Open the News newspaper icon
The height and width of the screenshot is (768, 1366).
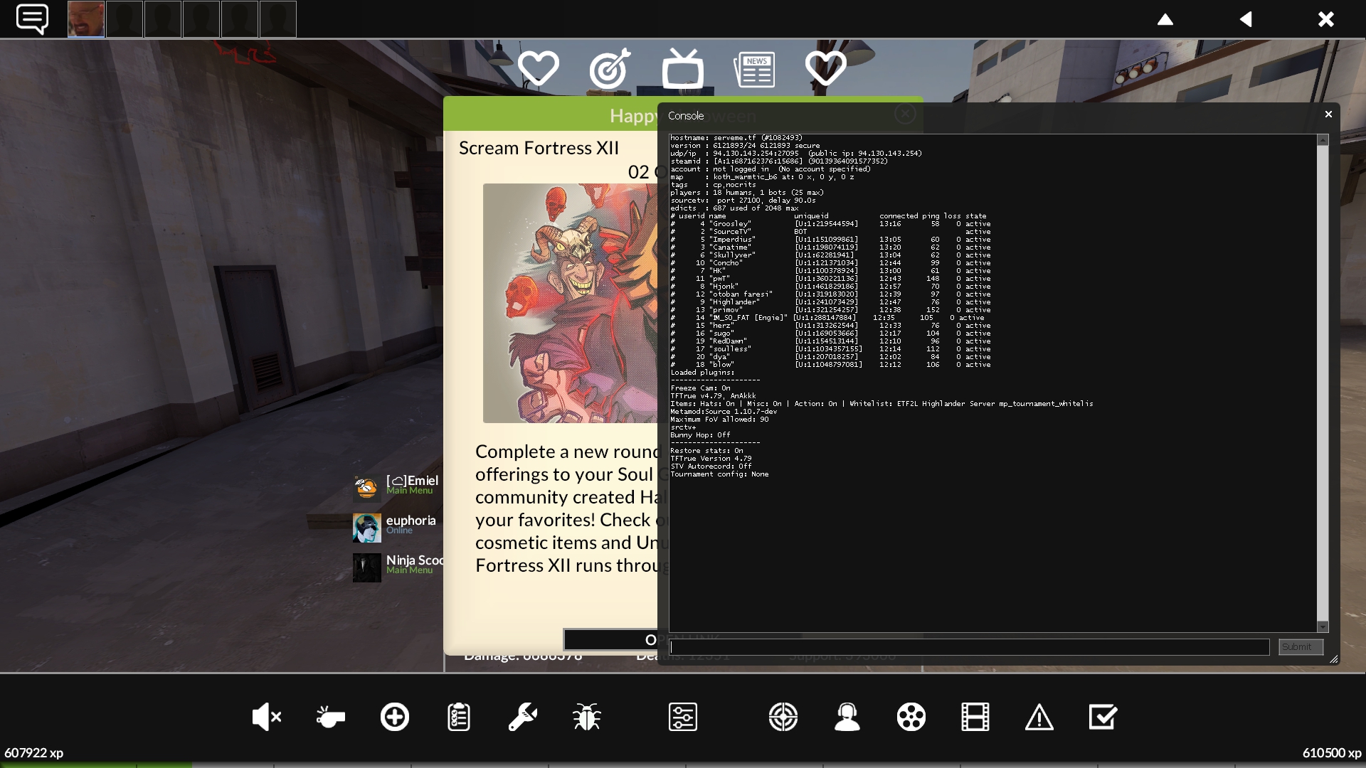(x=754, y=70)
